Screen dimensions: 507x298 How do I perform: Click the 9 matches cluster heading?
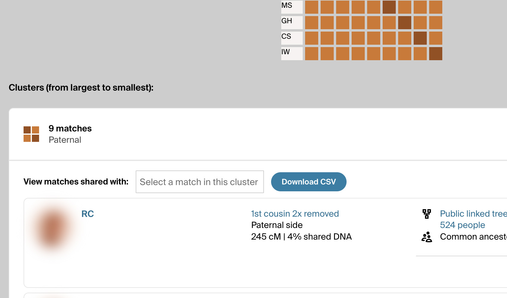coord(70,128)
